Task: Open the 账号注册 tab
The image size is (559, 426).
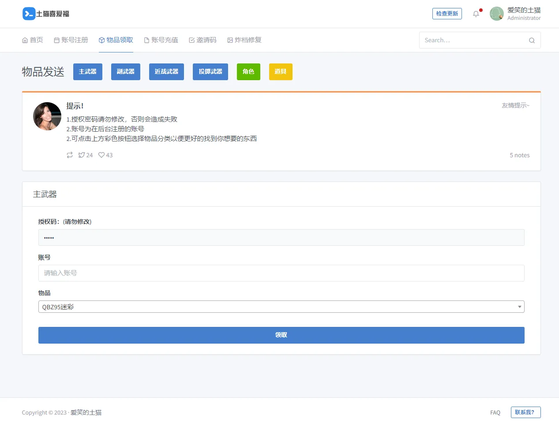Action: pos(71,40)
